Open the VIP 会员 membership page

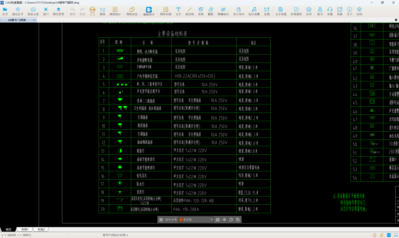tap(92, 11)
